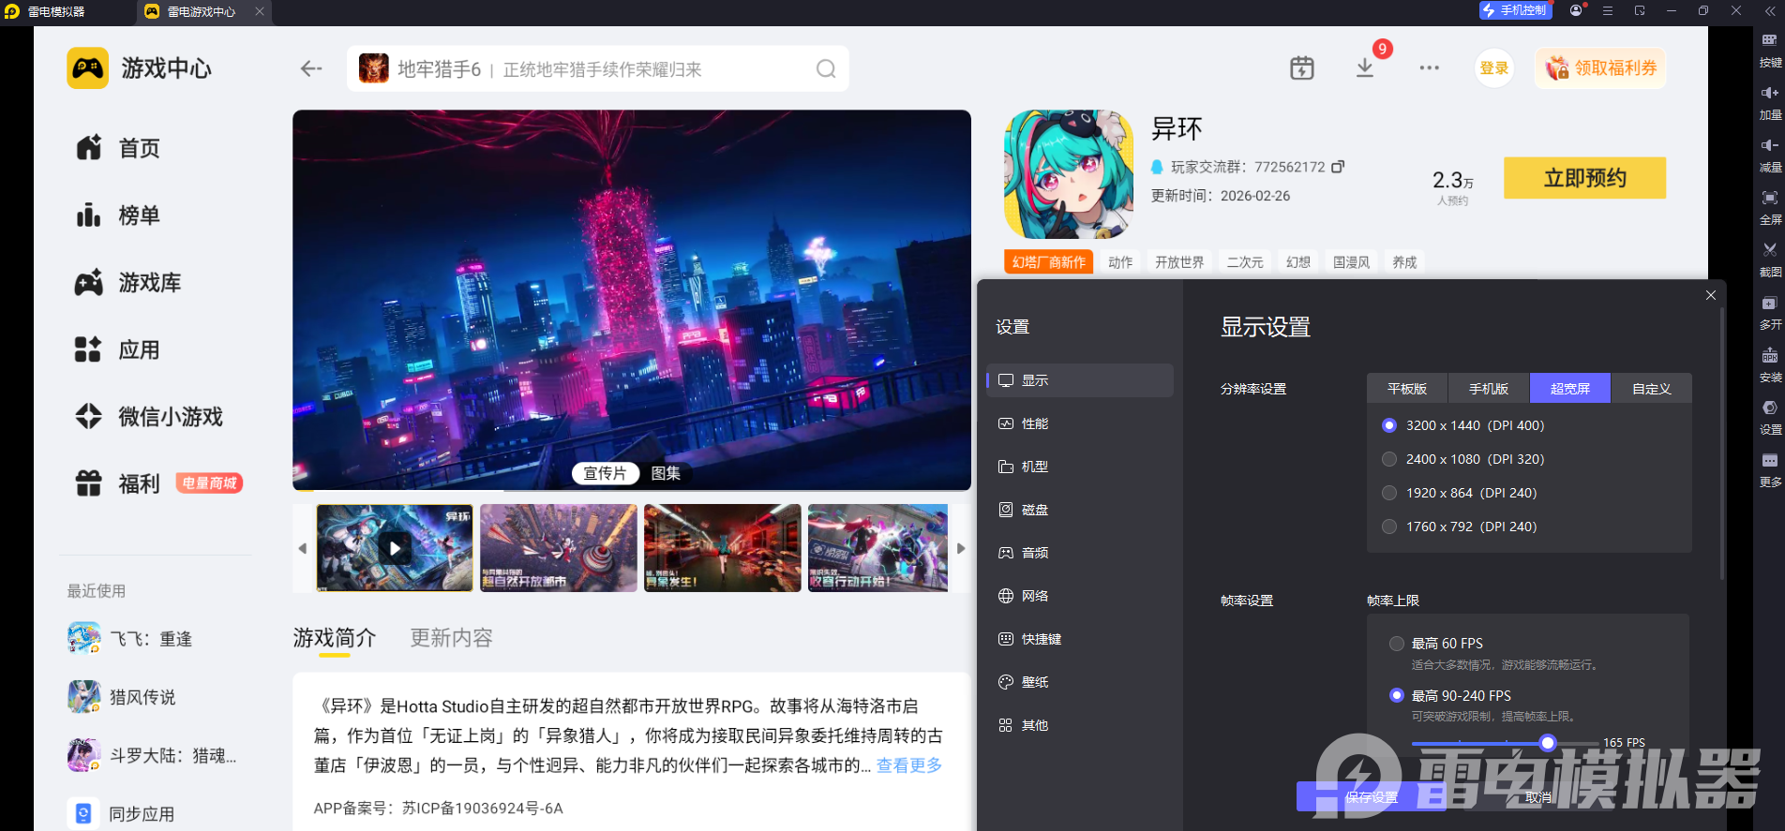Launch 斗罗大陆：猎魂 from recently used
Image resolution: width=1785 pixels, height=831 pixels.
[x=152, y=755]
